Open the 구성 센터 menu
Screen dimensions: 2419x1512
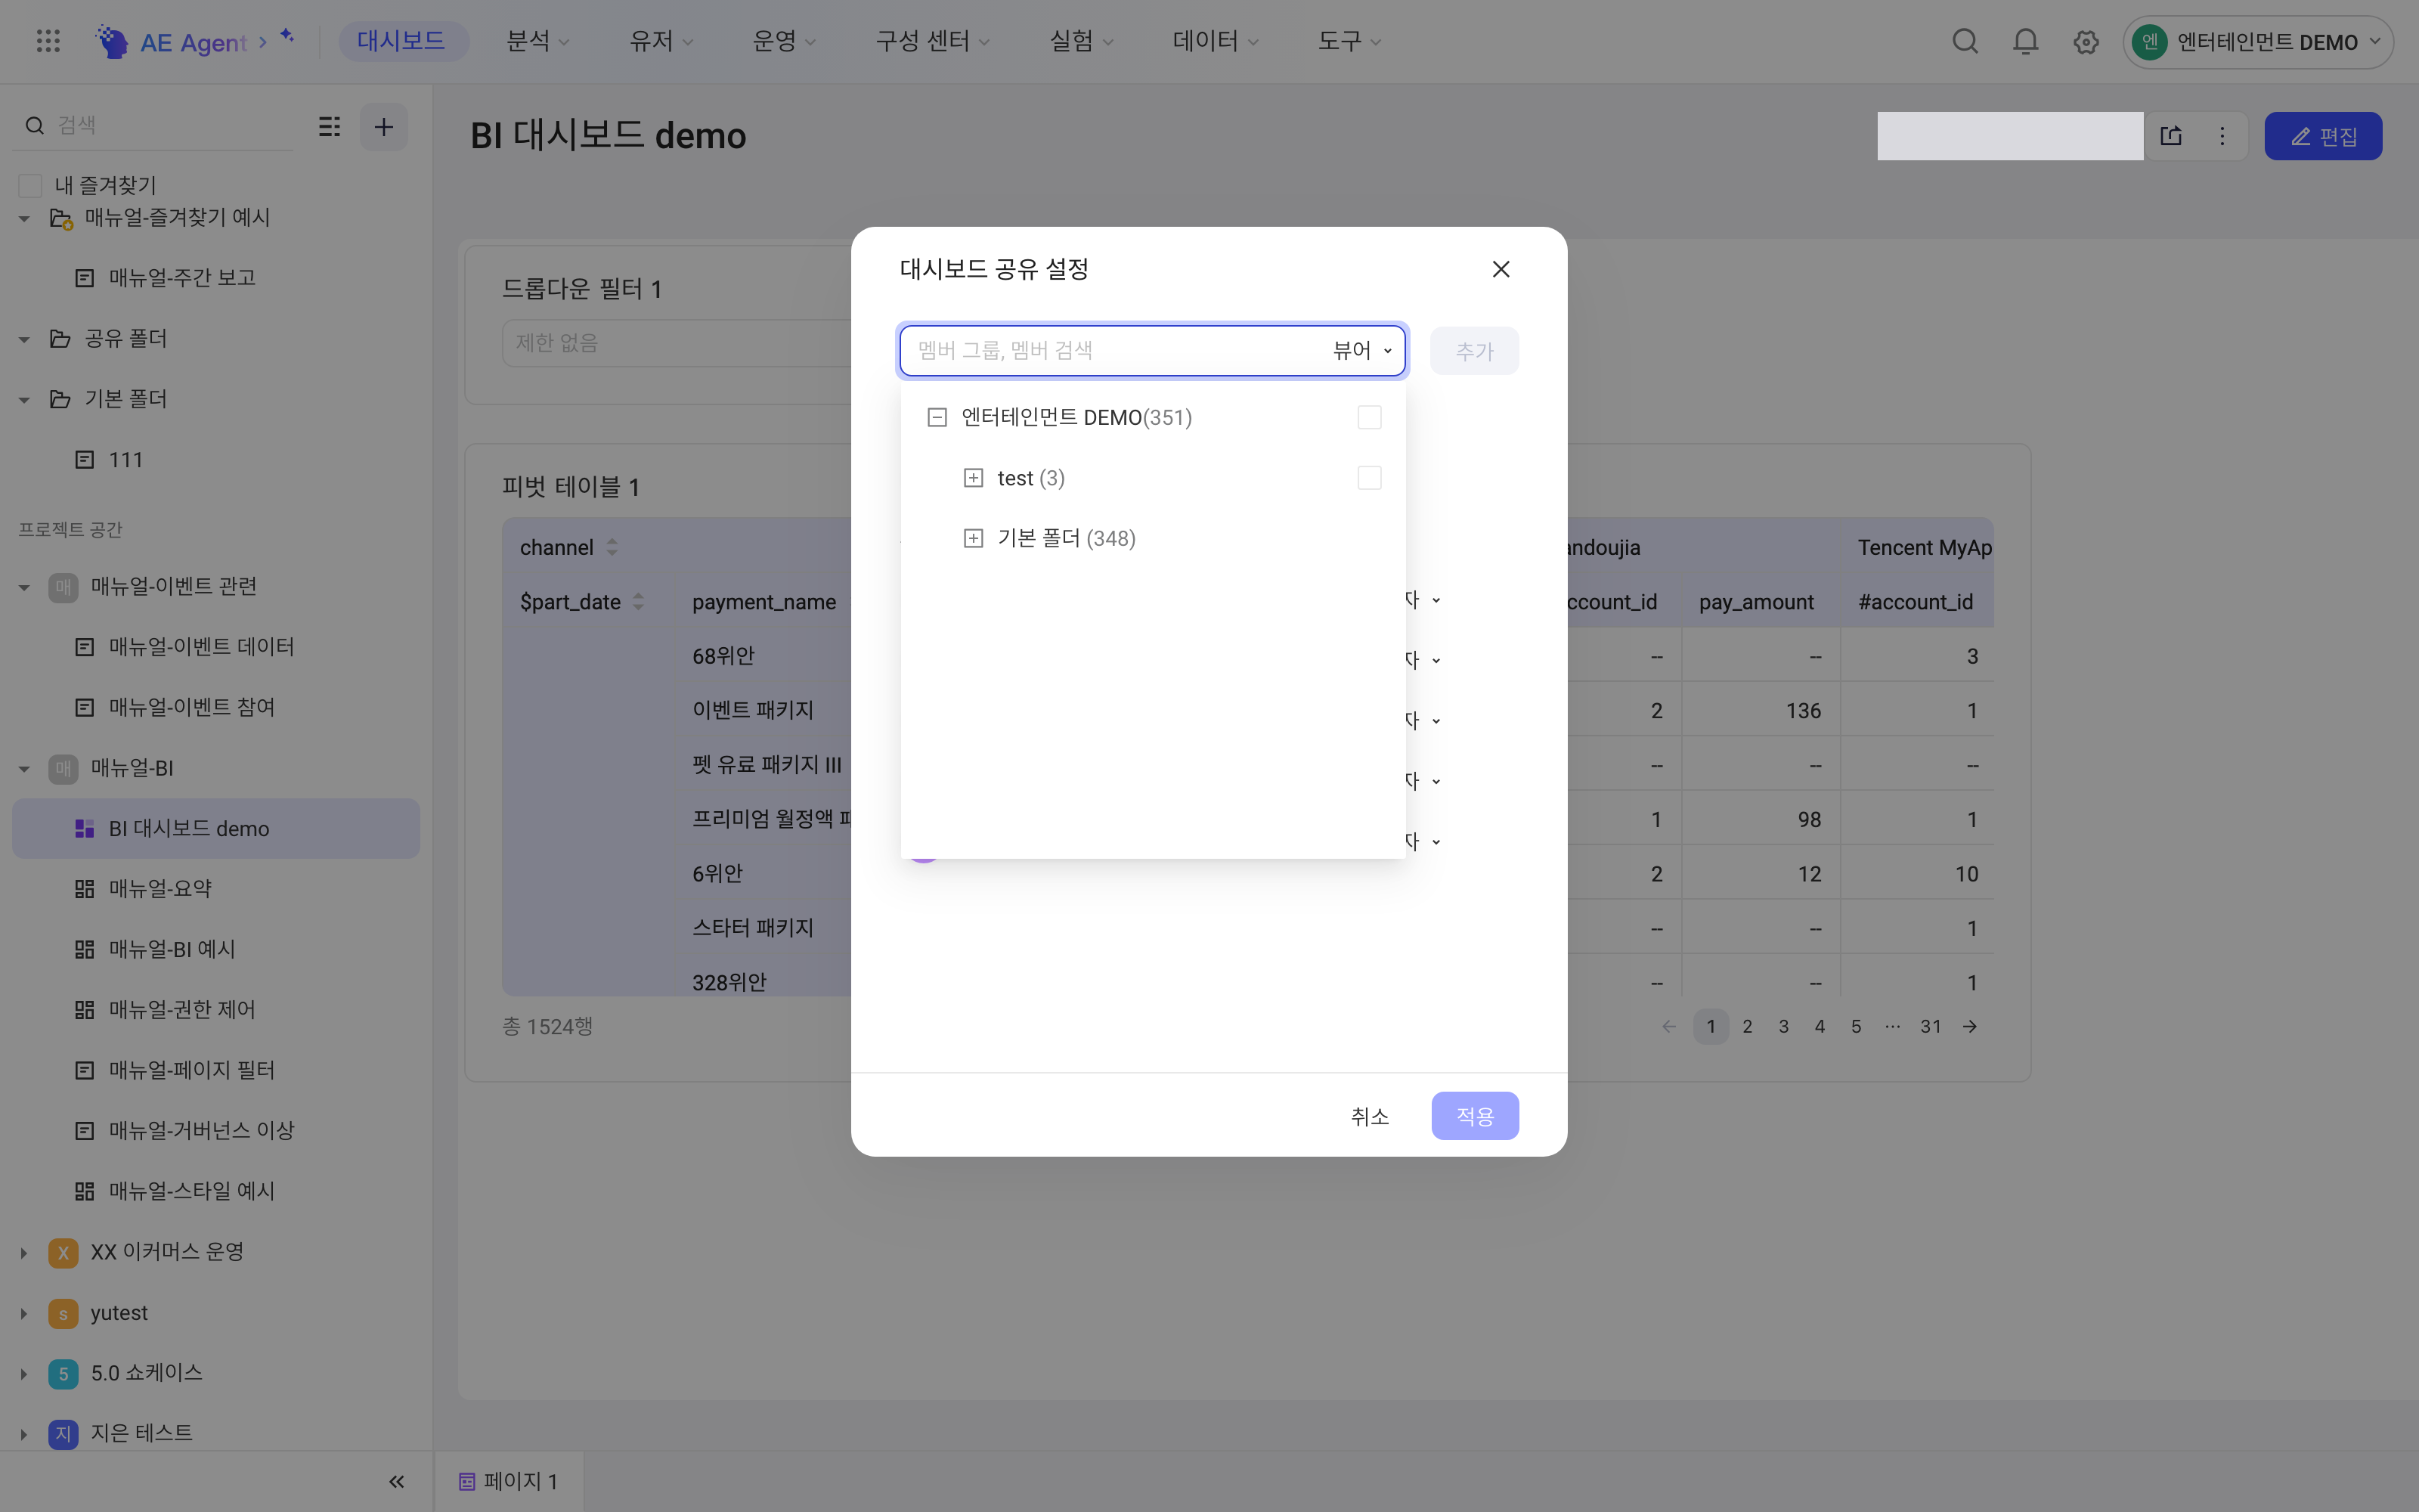[931, 41]
